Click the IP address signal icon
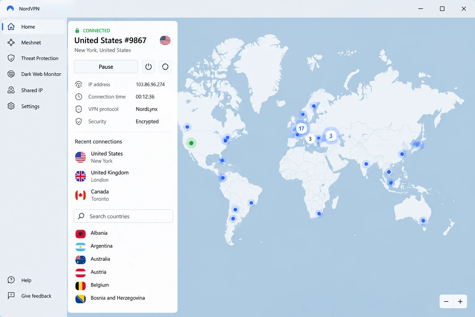Image resolution: width=475 pixels, height=317 pixels. (79, 84)
